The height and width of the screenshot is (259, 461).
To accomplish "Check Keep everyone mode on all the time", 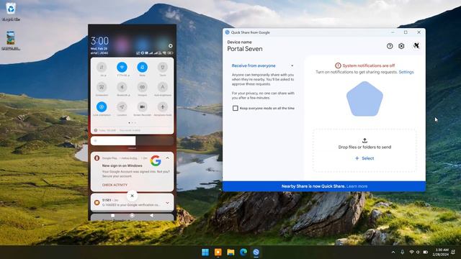I will pos(236,109).
